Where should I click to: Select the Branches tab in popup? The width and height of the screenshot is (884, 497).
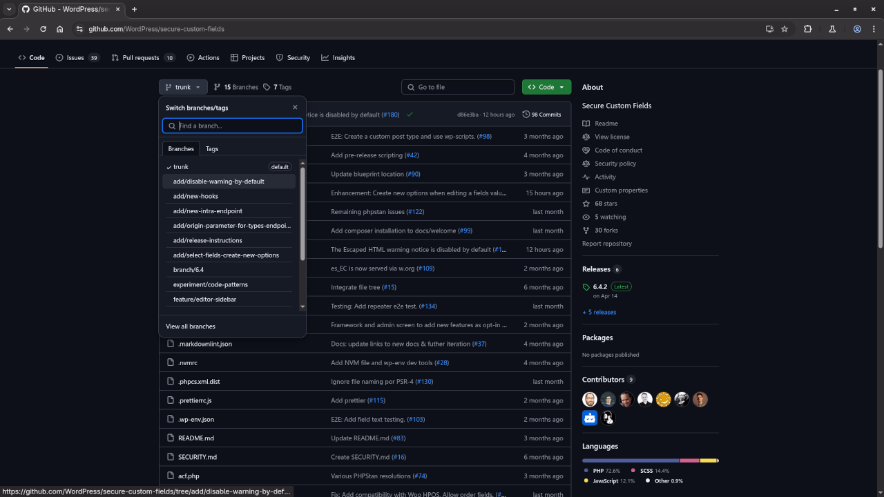(x=181, y=149)
